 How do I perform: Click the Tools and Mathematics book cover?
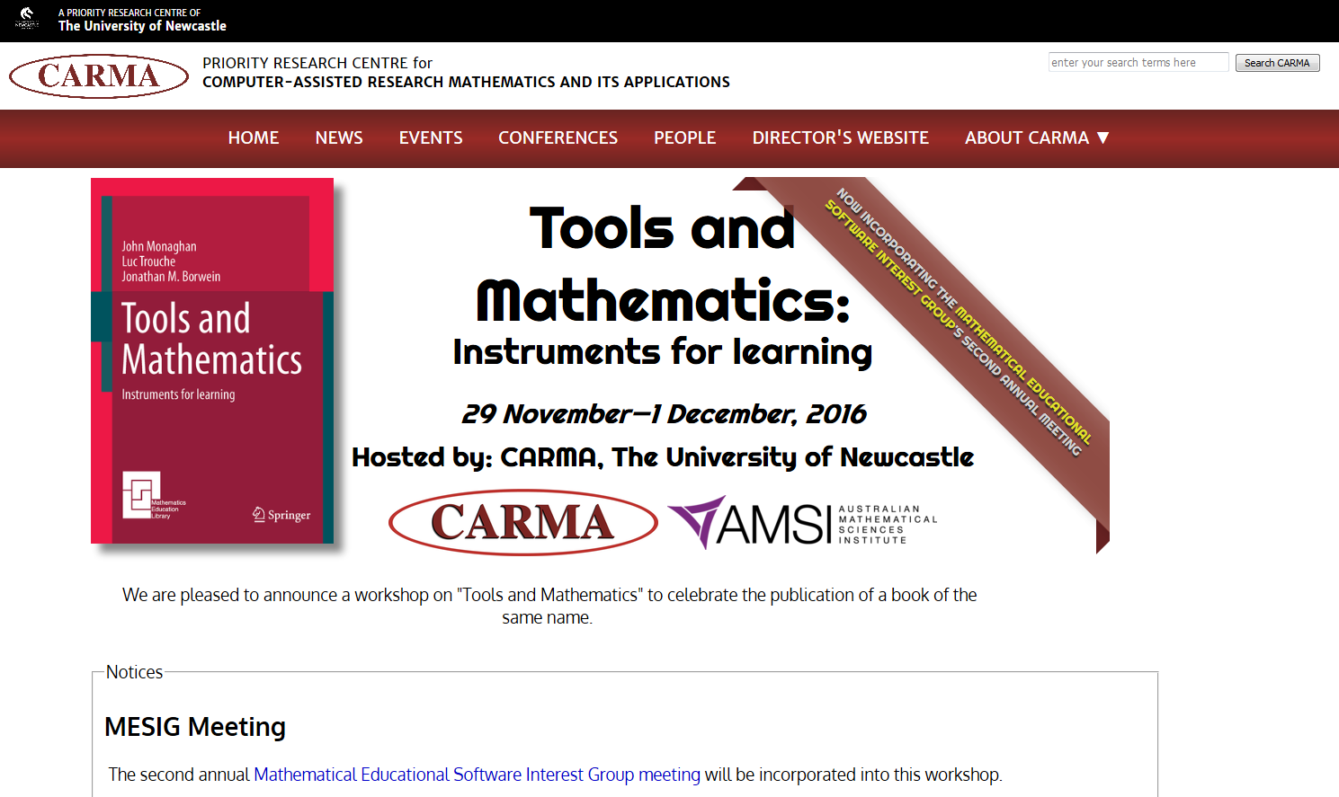(x=212, y=360)
